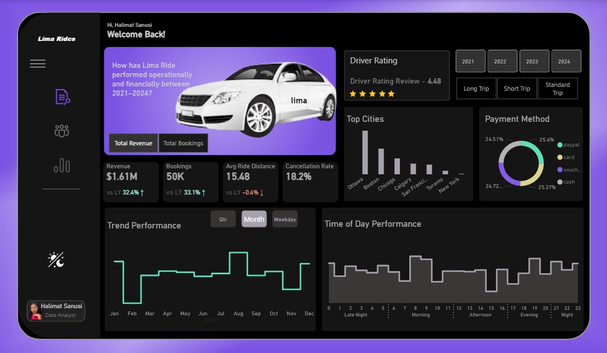Switch to Total Bookings view
The image size is (607, 353).
click(x=183, y=143)
